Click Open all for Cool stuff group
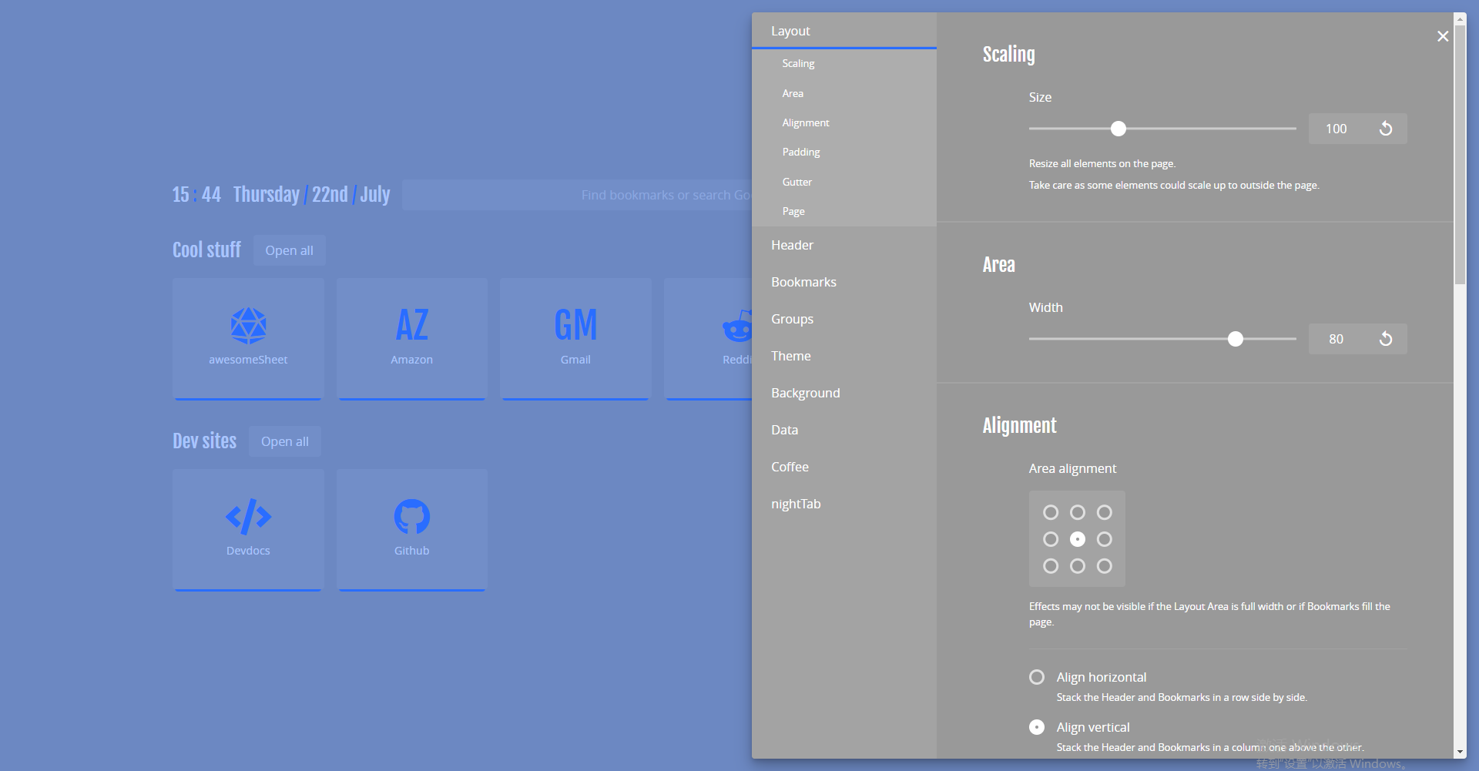This screenshot has height=771, width=1479. (x=290, y=250)
